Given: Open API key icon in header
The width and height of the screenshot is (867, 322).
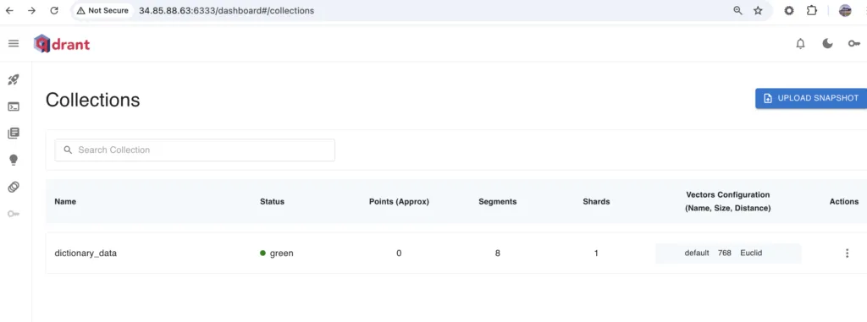Looking at the screenshot, I should 854,44.
